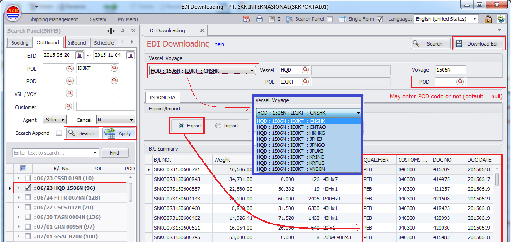This screenshot has width=511, height=242.
Task: Select the Import radio button
Action: 218,126
